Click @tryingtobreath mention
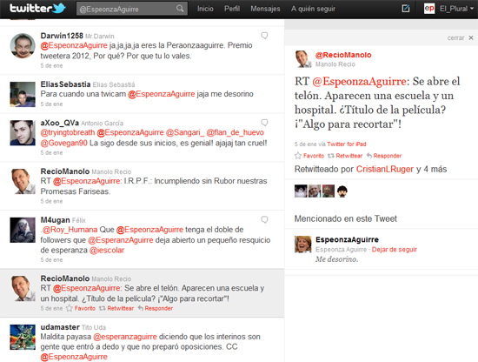Viewport: 478px width, 362px height. click(x=68, y=132)
